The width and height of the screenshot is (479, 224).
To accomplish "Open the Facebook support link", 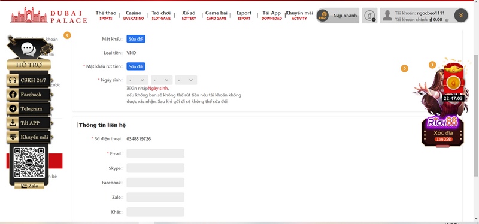I will pyautogui.click(x=28, y=95).
